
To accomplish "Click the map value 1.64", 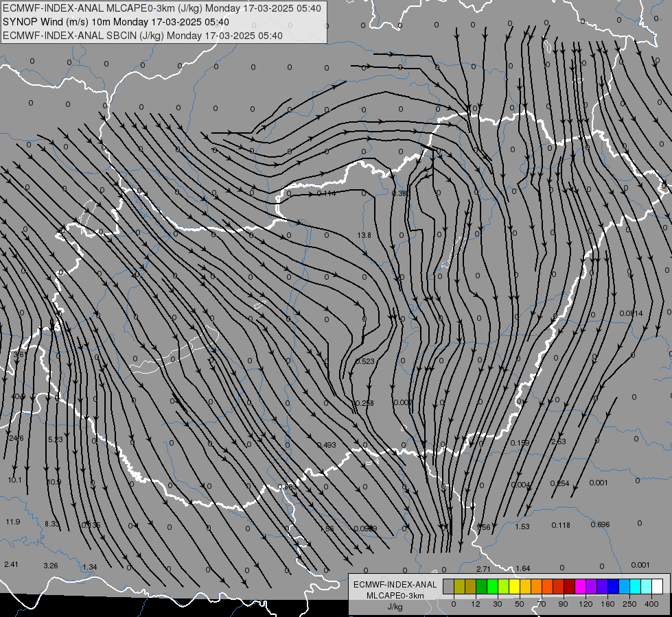I will (523, 568).
